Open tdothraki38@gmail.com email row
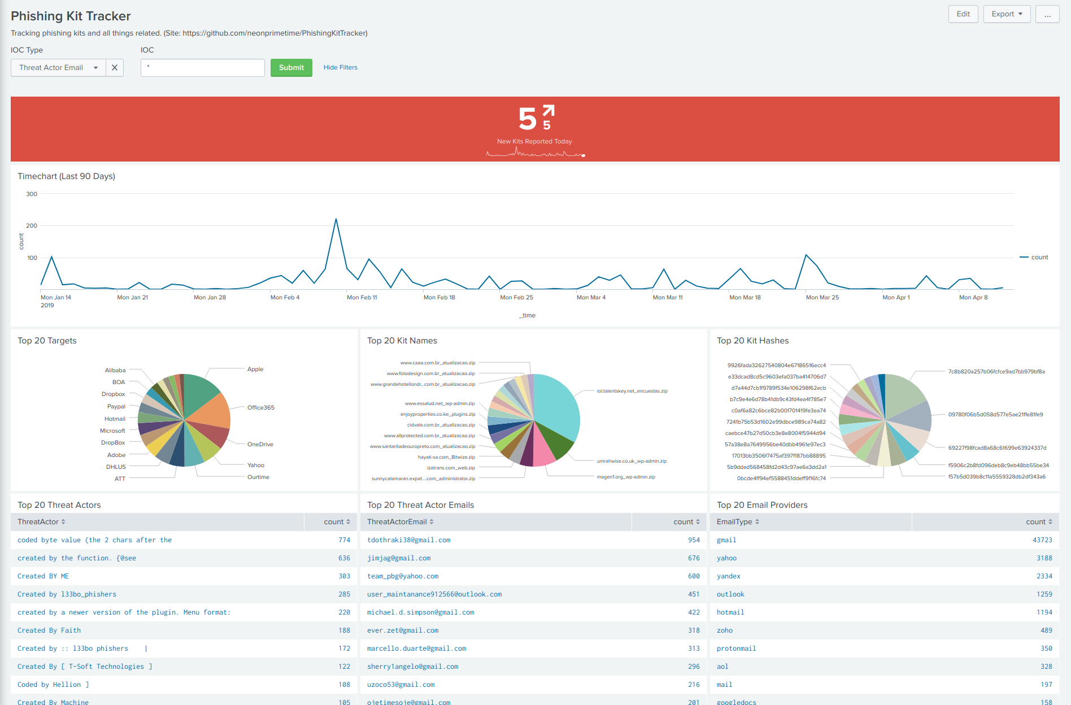This screenshot has width=1071, height=705. (x=534, y=540)
